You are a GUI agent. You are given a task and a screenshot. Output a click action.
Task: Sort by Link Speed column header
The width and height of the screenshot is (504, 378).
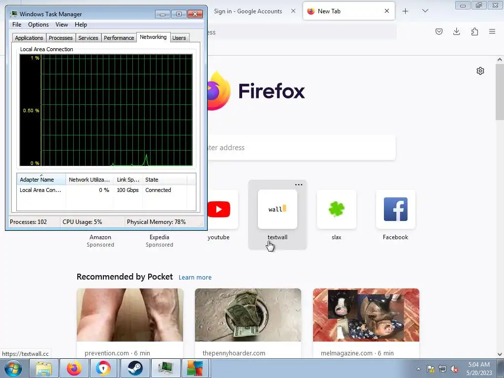point(127,179)
